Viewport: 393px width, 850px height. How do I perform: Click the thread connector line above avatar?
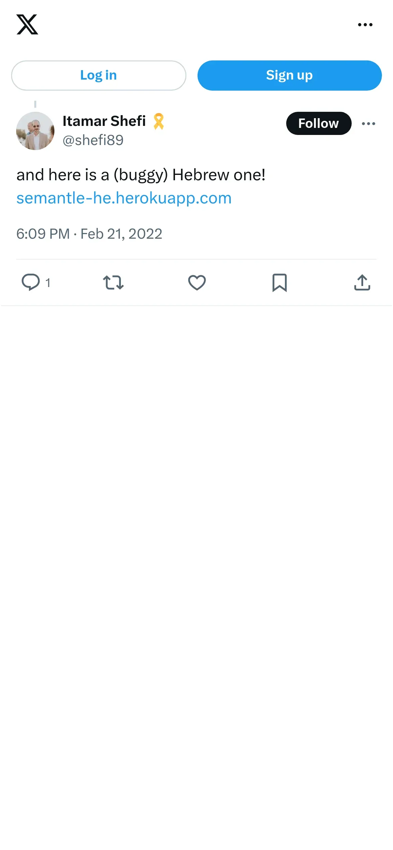35,104
